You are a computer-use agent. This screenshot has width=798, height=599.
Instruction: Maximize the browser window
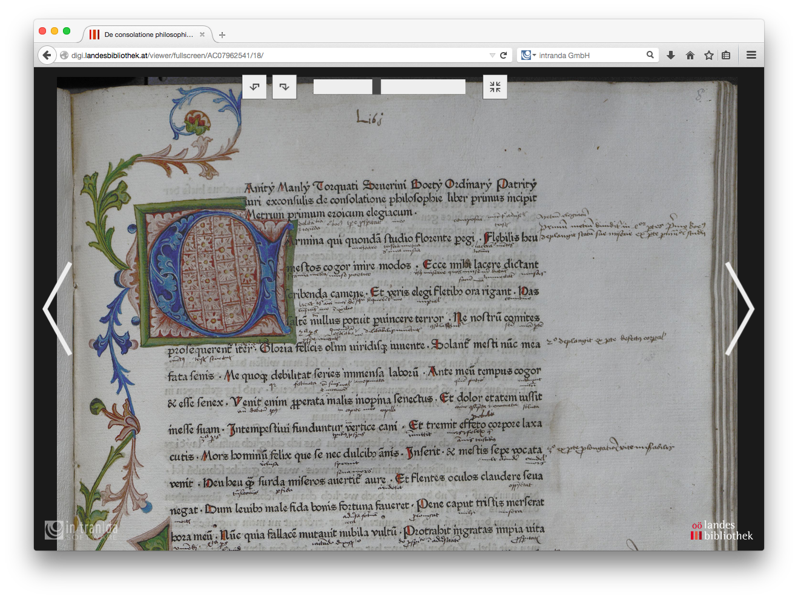[67, 31]
